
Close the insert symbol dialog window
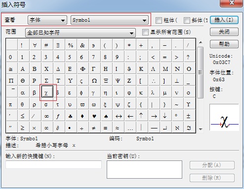pos(232,3)
